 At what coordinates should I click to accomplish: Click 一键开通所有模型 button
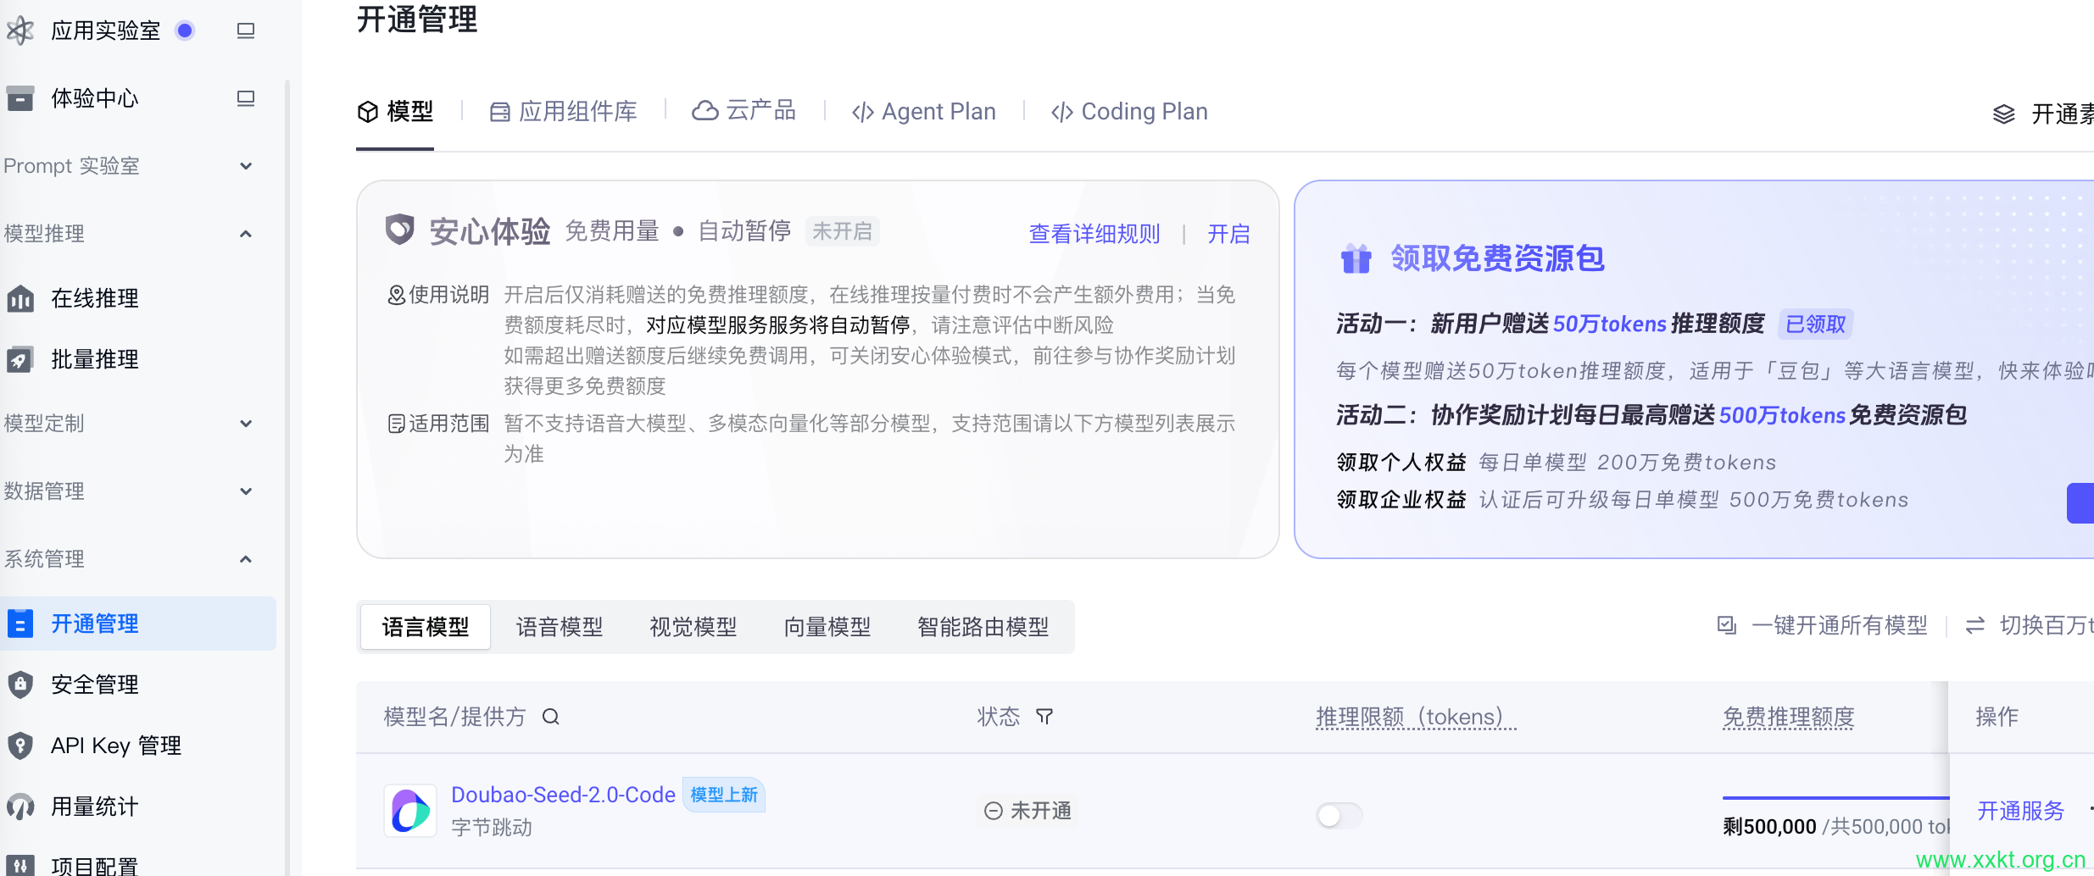coord(1823,625)
